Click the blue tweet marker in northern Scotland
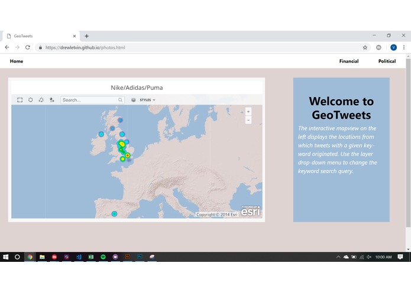 click(x=120, y=120)
